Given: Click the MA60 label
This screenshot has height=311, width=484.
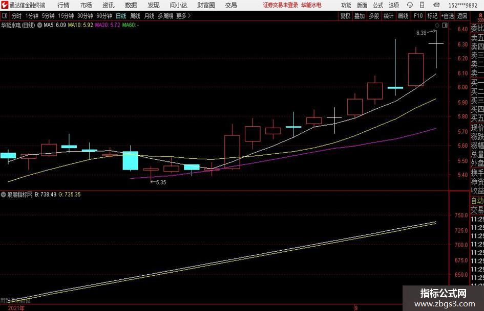Looking at the screenshot, I should pos(130,25).
